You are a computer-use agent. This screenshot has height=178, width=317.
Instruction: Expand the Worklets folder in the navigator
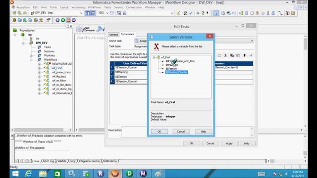[31, 55]
